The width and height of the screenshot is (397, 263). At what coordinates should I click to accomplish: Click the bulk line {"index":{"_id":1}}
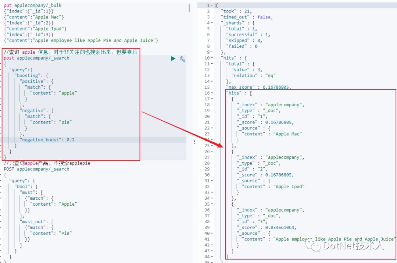coord(29,11)
